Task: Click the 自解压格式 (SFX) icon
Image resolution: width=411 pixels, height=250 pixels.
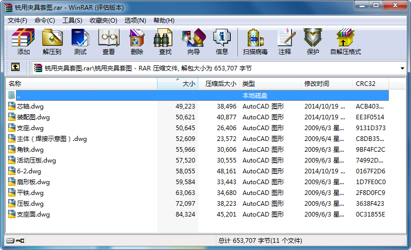Action: pos(345,41)
